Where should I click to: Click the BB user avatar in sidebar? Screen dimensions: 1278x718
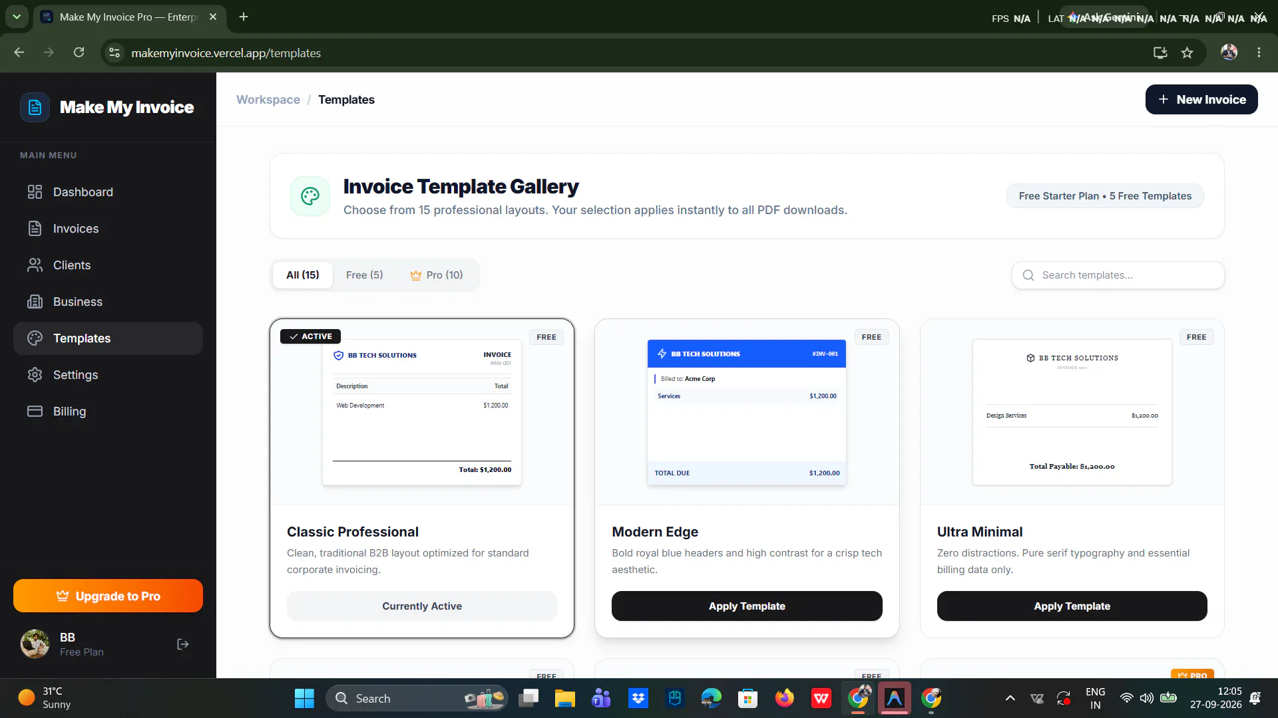pyautogui.click(x=35, y=644)
